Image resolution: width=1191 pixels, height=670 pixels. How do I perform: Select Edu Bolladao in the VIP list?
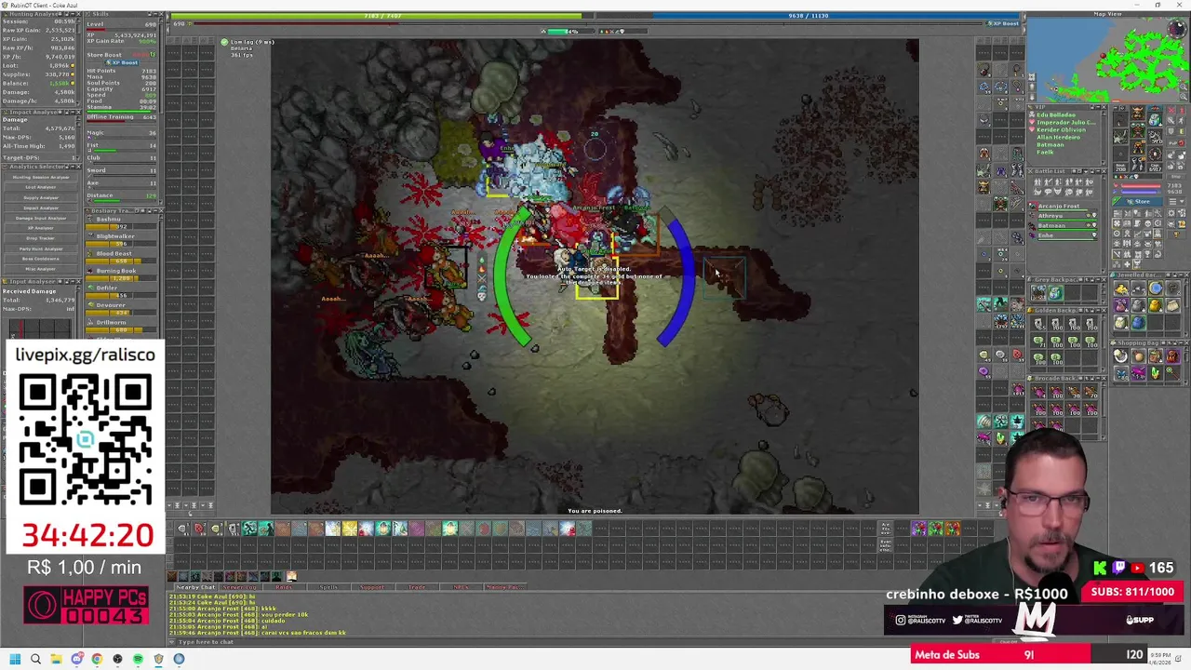(x=1055, y=115)
